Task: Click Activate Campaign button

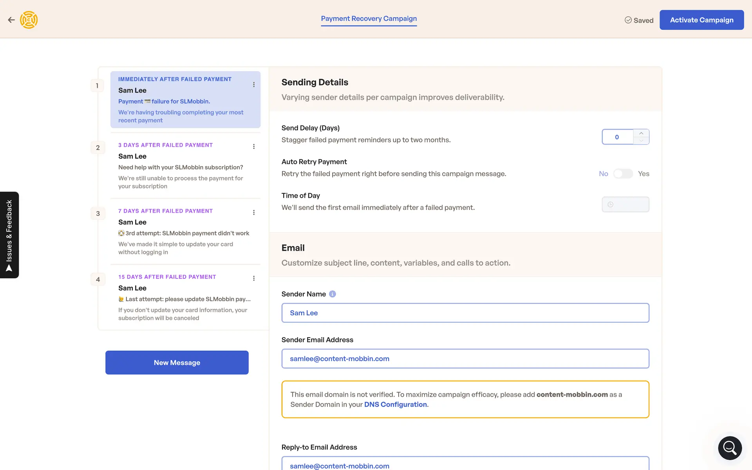Action: (701, 20)
